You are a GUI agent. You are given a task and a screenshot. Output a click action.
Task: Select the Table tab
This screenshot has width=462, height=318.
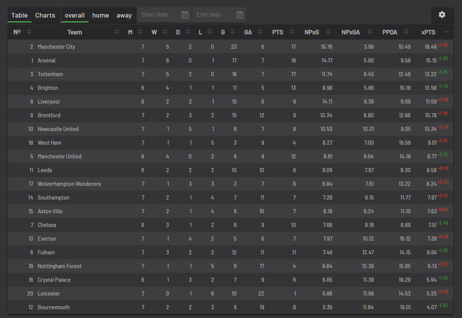[19, 15]
